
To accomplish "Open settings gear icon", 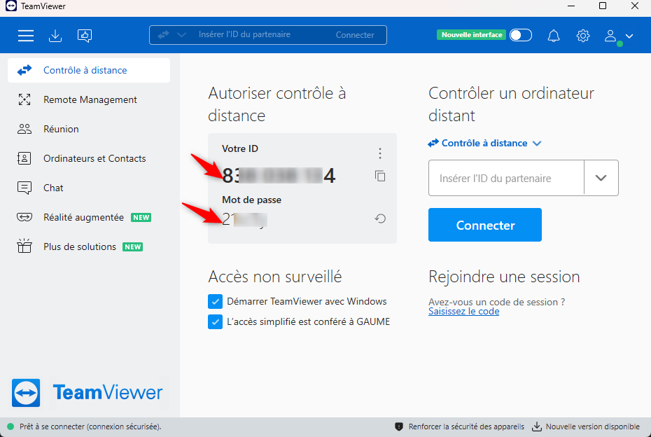I will tap(583, 36).
